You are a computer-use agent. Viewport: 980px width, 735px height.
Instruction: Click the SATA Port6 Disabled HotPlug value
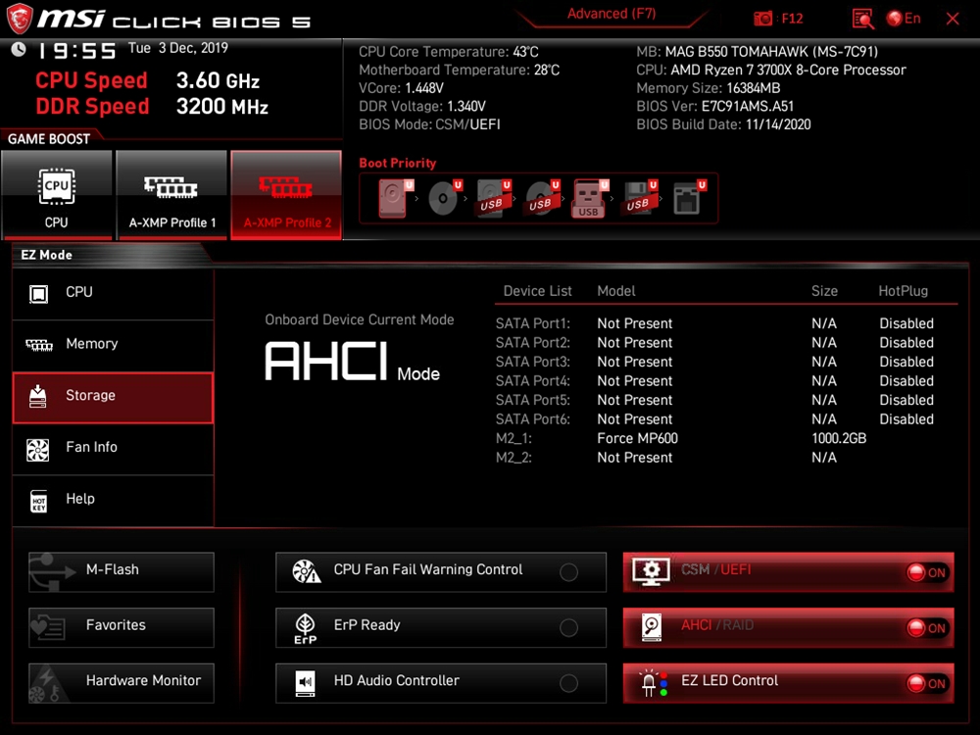pyautogui.click(x=906, y=419)
